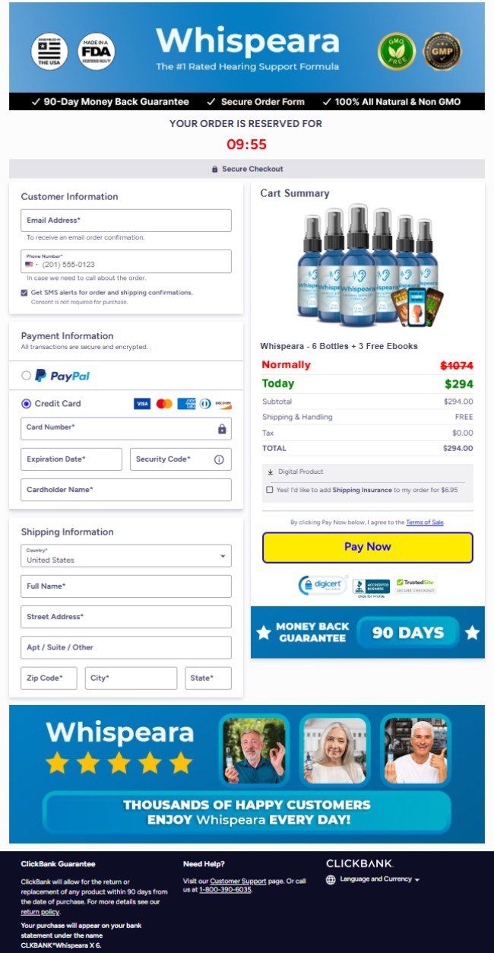Click the PayPal logo
This screenshot has width=494, height=953.
coord(62,376)
